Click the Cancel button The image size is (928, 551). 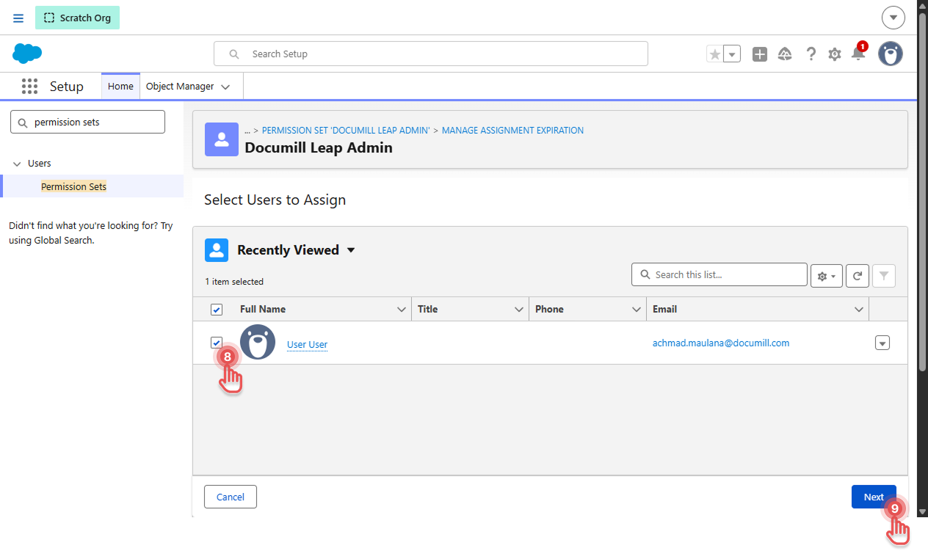point(231,497)
